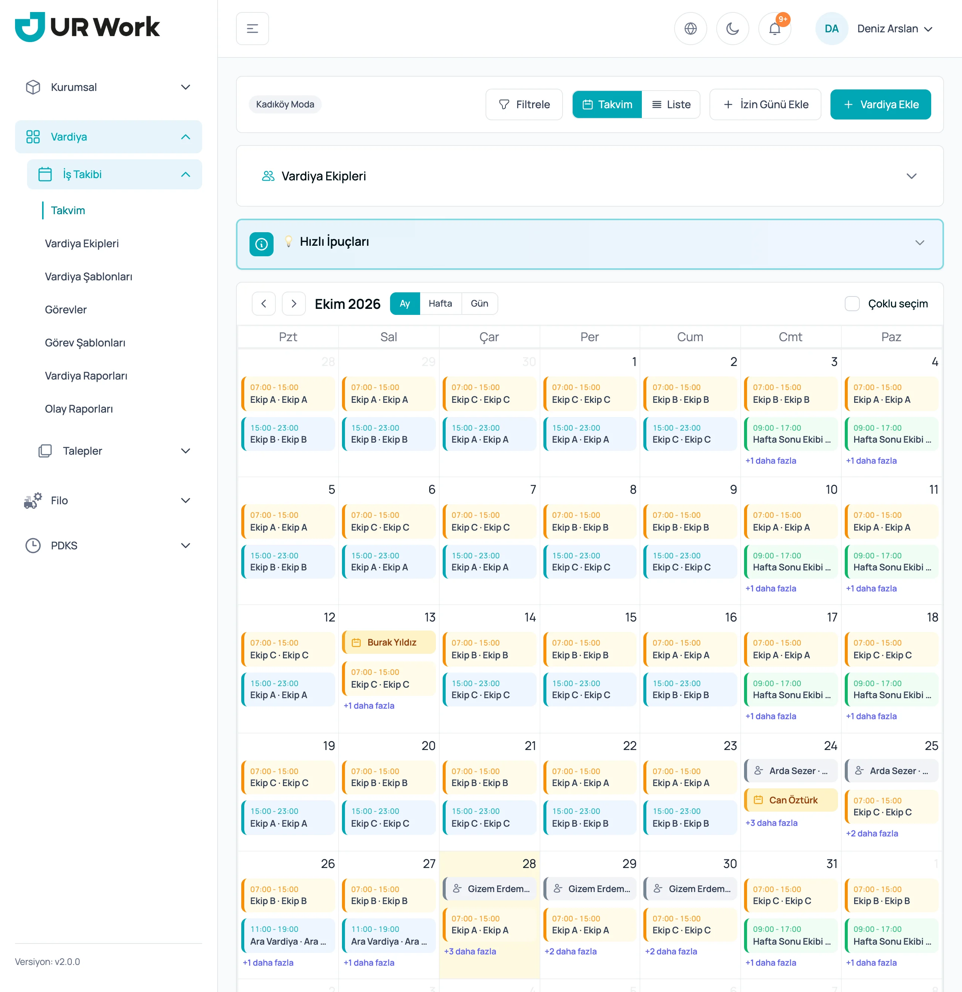Click the Filtrele button
The width and height of the screenshot is (962, 992).
coord(524,104)
